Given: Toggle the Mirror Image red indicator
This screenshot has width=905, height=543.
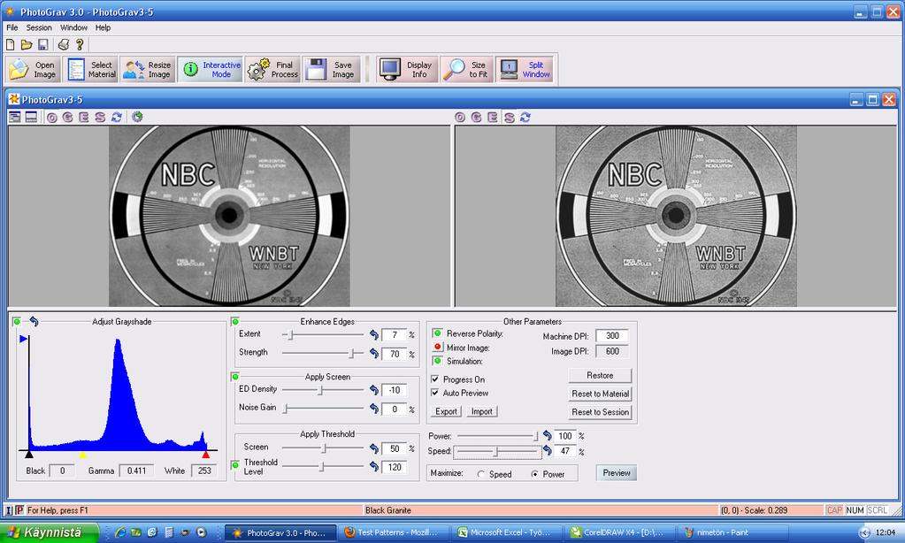Looking at the screenshot, I should tap(438, 347).
